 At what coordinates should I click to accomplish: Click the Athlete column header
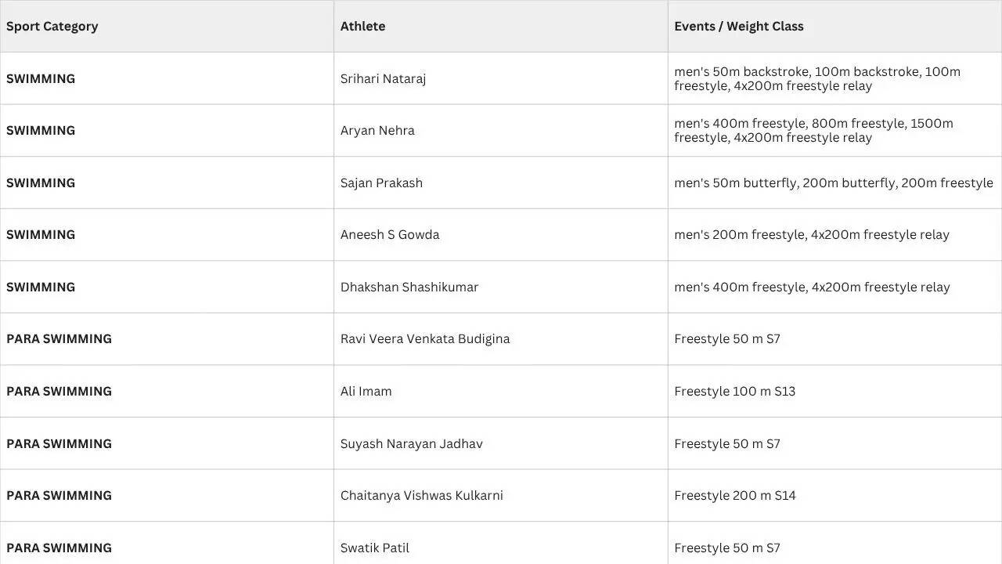click(x=501, y=26)
